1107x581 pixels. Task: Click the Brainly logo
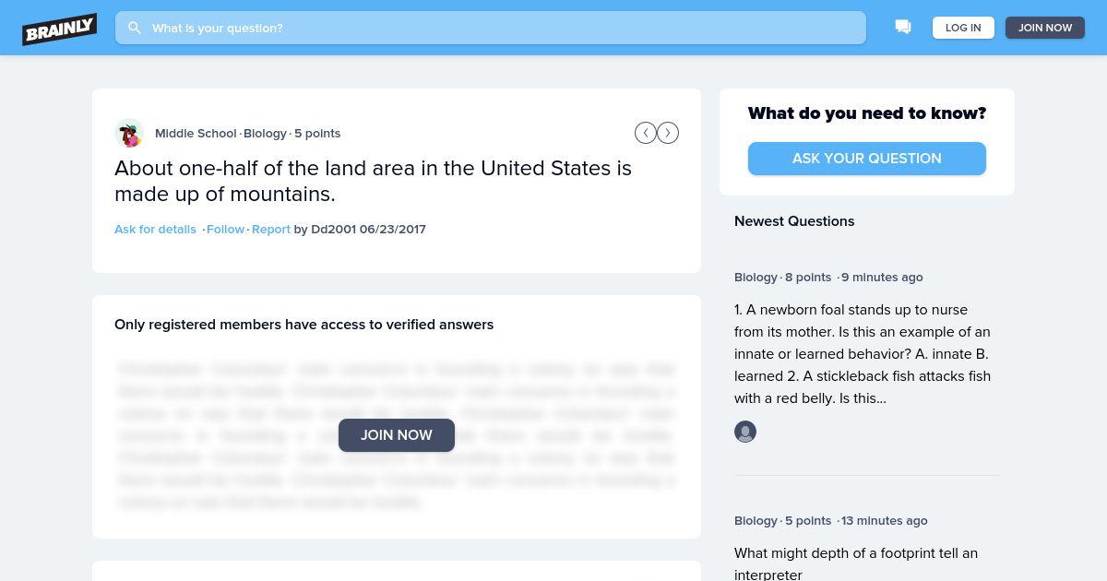60,29
